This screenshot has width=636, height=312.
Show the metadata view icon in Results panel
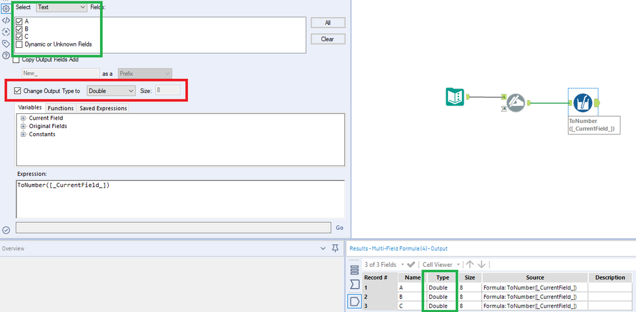[x=355, y=301]
